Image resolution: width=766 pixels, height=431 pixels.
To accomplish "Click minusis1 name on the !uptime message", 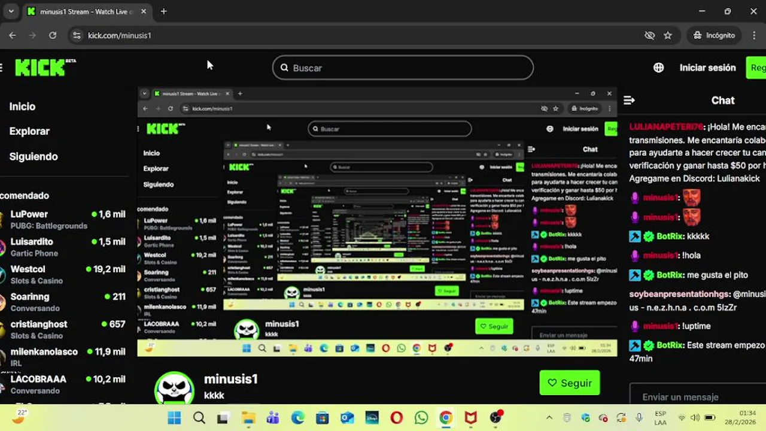I will pyautogui.click(x=661, y=326).
